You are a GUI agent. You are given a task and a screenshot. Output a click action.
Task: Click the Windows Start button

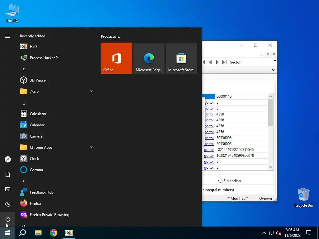point(7,233)
